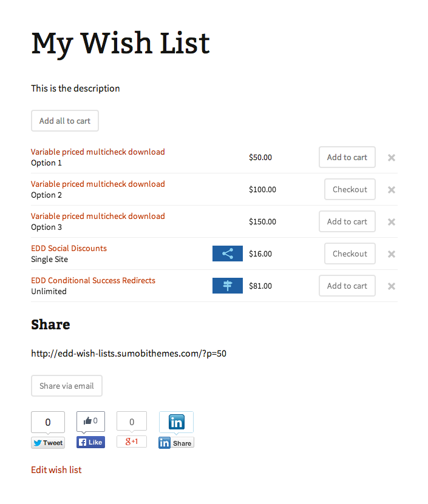Open EDD Conditional Success Redirects product link

[x=93, y=281]
